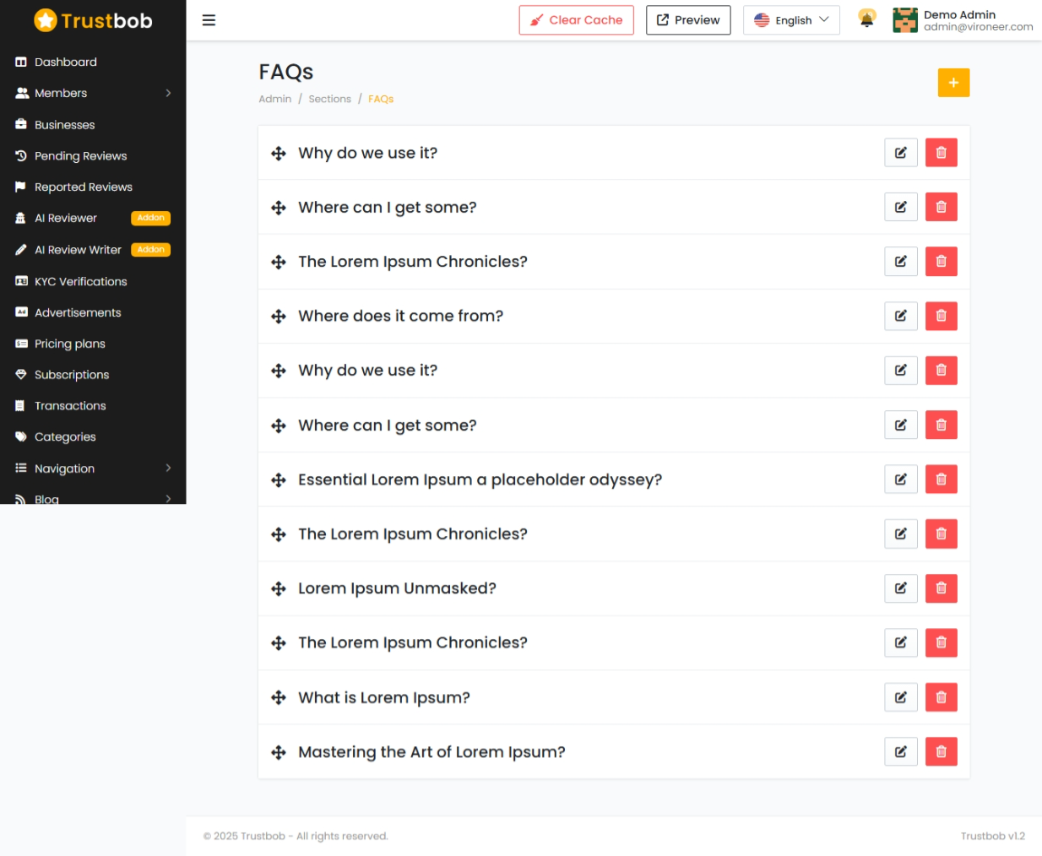Screen dimensions: 1042x856
Task: Add a new FAQ with the plus button
Action: 953,83
